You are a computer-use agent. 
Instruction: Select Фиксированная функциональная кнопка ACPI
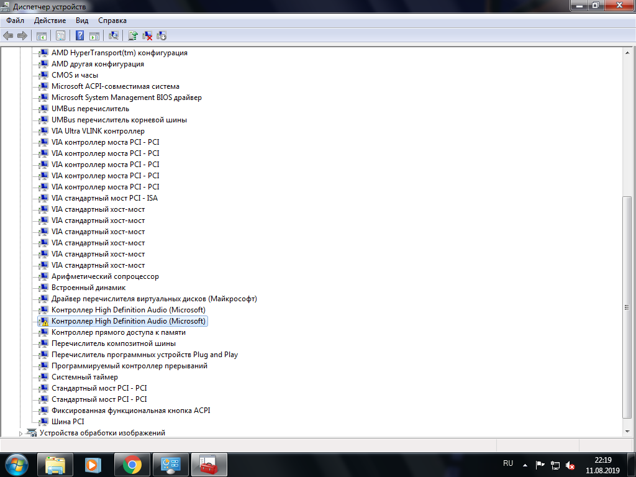point(131,411)
